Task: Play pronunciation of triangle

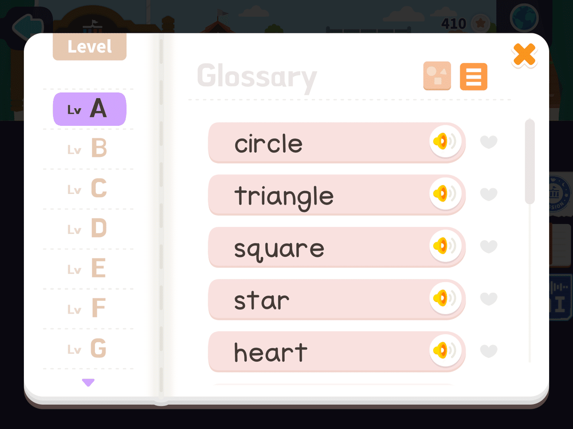Action: click(445, 194)
